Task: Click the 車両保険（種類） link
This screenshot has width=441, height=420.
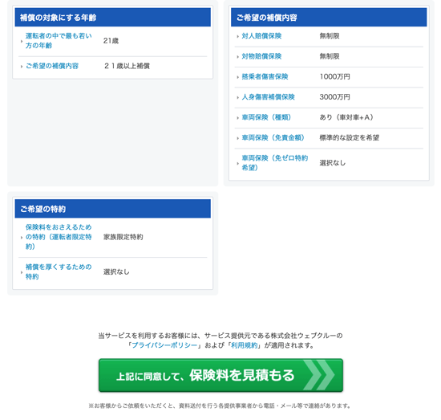Action: click(x=266, y=117)
